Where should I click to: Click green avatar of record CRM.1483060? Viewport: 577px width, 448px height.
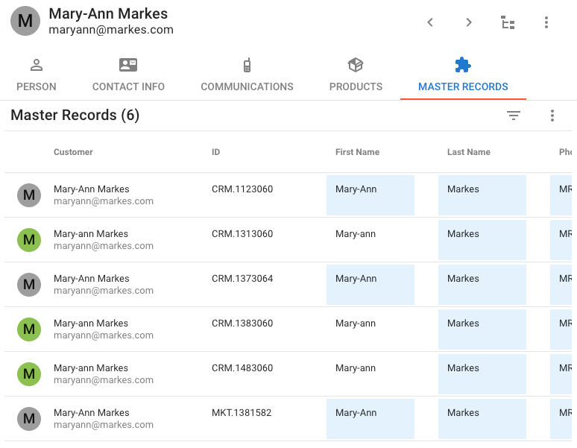pyautogui.click(x=29, y=374)
